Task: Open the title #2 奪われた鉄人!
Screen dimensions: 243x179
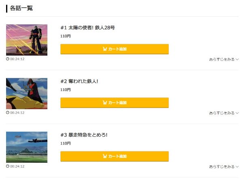Action: pyautogui.click(x=79, y=81)
